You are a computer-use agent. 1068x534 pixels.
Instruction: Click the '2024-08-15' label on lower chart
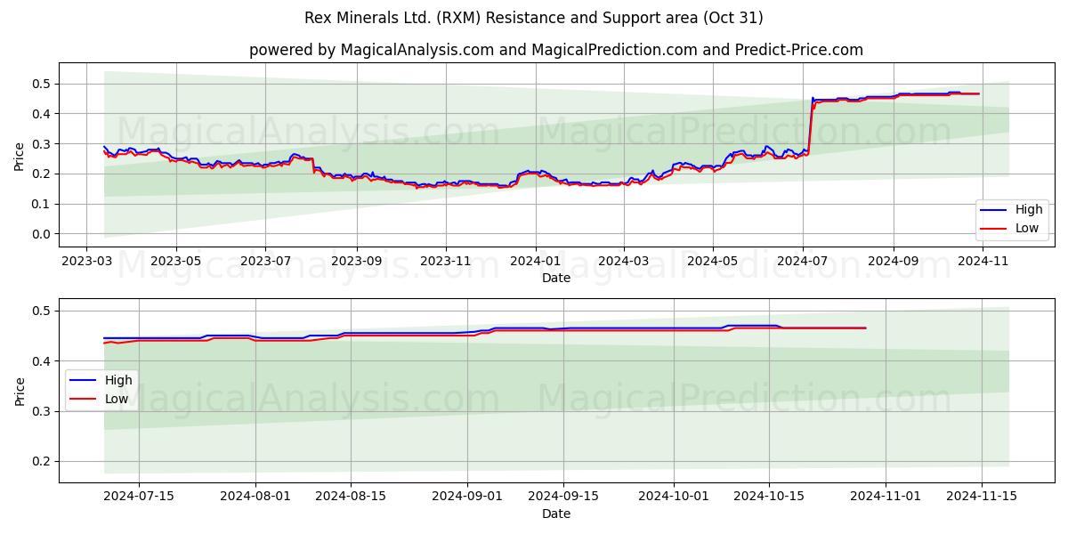pos(352,498)
